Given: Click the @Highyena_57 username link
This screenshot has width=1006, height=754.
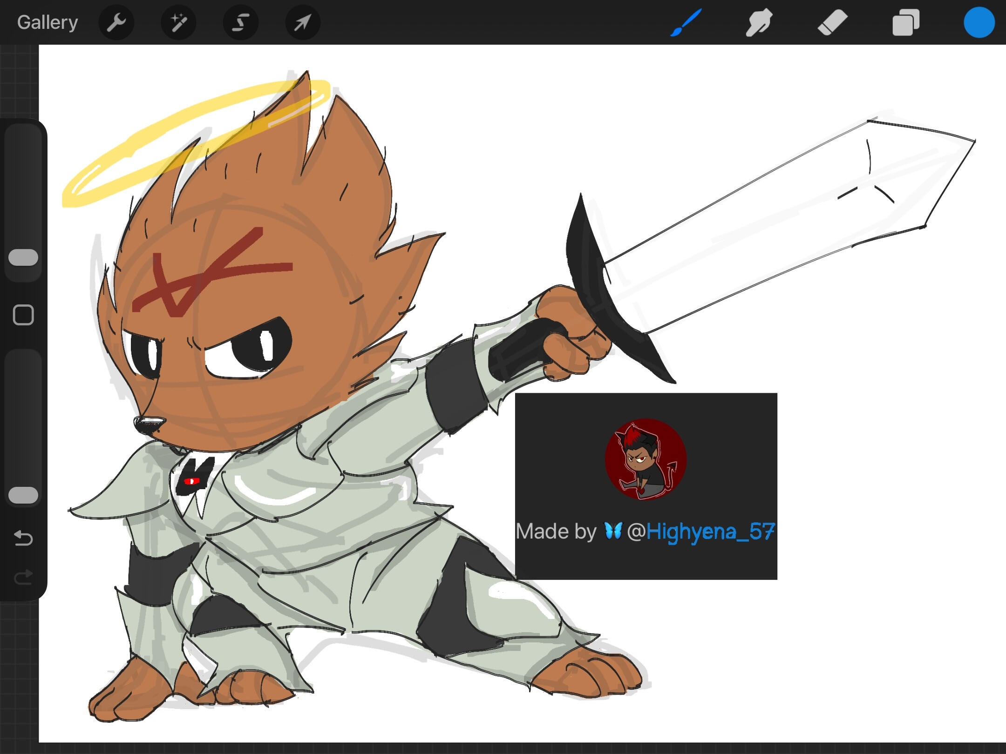Looking at the screenshot, I should click(710, 532).
